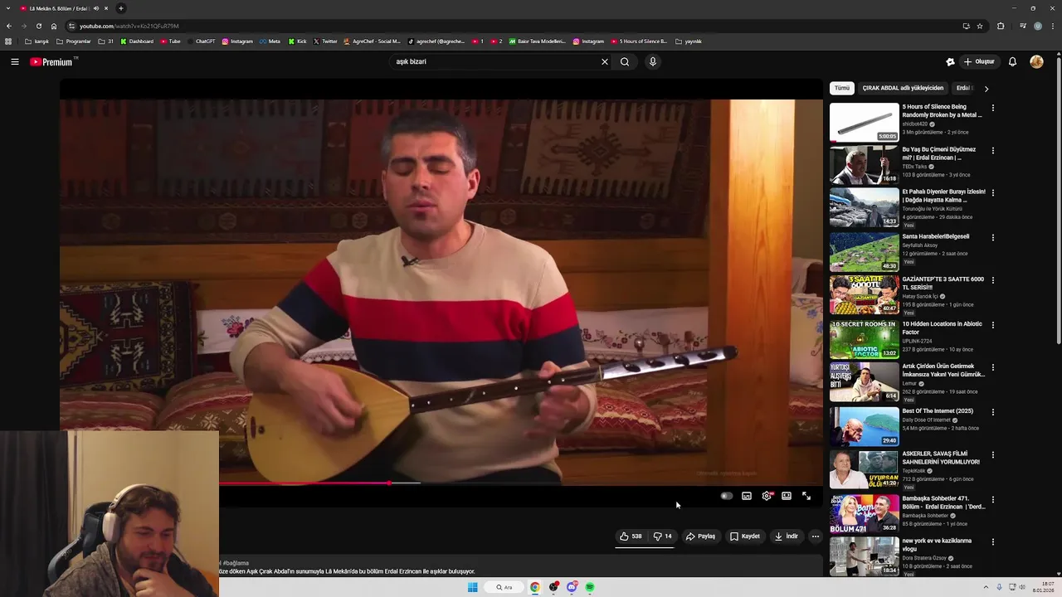
Task: Open 'Santa Harabeleri Belgeseli' video title
Action: [936, 236]
